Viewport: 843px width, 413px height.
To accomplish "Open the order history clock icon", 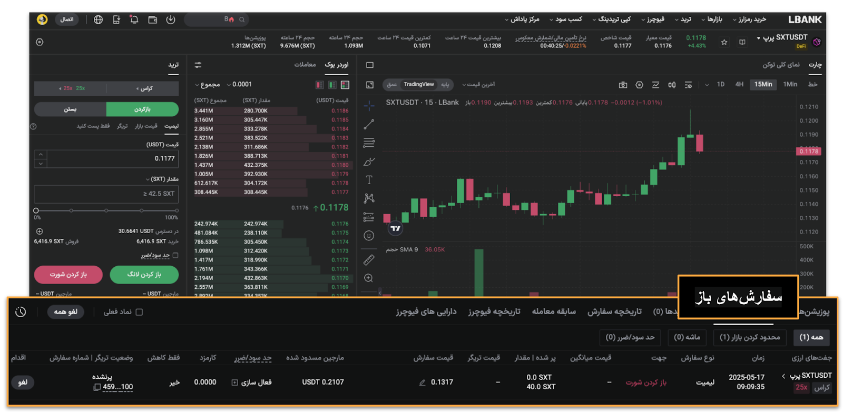I will [x=21, y=312].
